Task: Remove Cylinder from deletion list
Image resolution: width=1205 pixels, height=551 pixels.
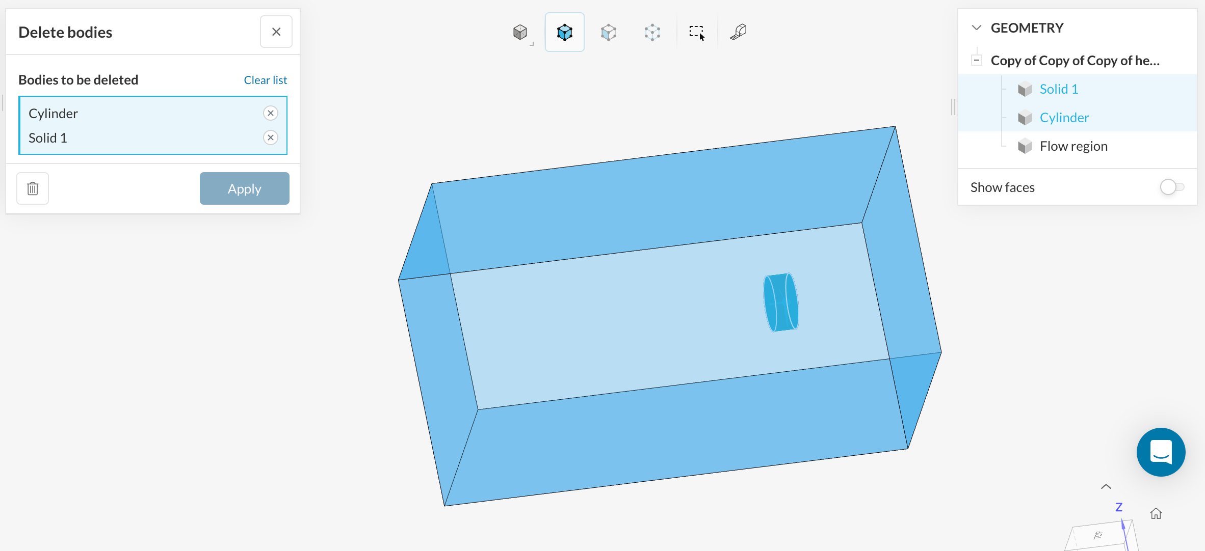Action: pyautogui.click(x=271, y=113)
